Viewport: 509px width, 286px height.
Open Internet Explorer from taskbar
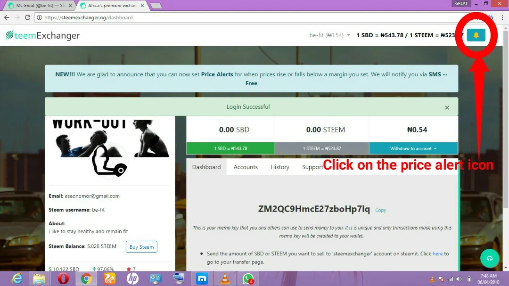pyautogui.click(x=17, y=278)
